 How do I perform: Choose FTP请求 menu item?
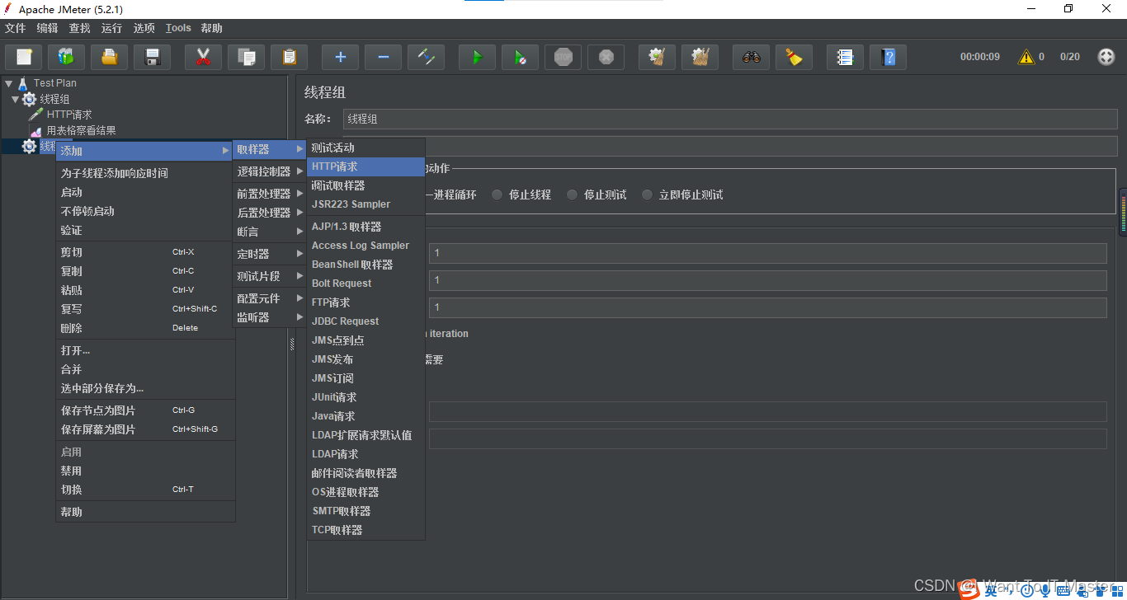pyautogui.click(x=365, y=302)
